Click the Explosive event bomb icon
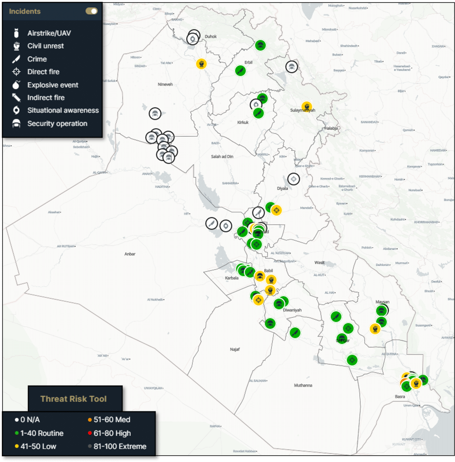 tap(17, 85)
